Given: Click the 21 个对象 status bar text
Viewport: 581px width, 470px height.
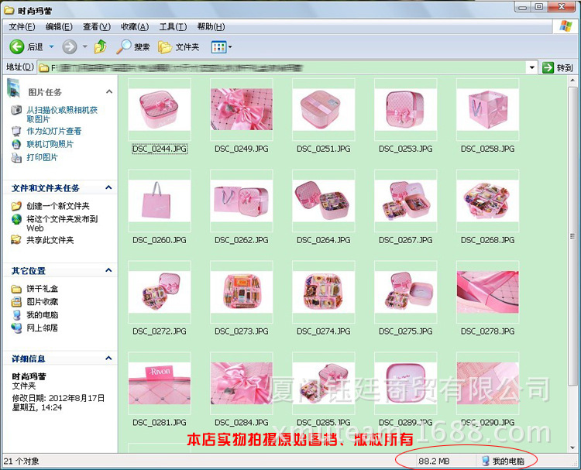Looking at the screenshot, I should tap(22, 461).
